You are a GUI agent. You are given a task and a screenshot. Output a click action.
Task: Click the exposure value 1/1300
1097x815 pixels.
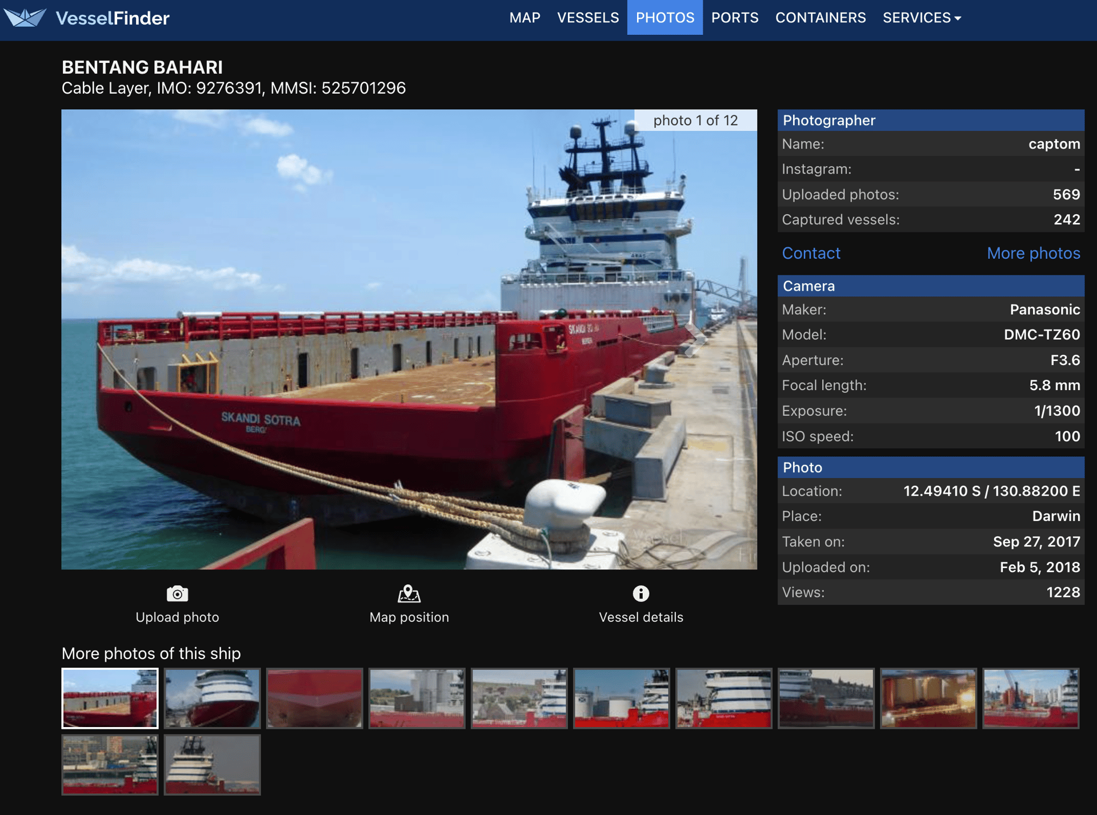[1057, 411]
